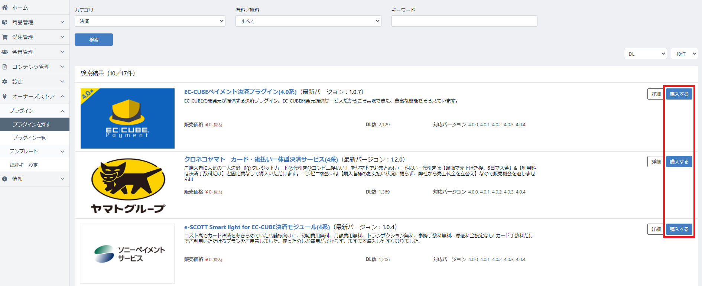The width and height of the screenshot is (702, 286).
Task: Click the 受注管理 shopping cart icon
Action: 5,37
